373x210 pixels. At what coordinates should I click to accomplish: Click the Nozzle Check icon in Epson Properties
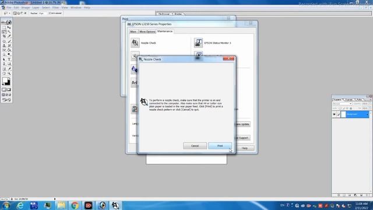click(135, 43)
